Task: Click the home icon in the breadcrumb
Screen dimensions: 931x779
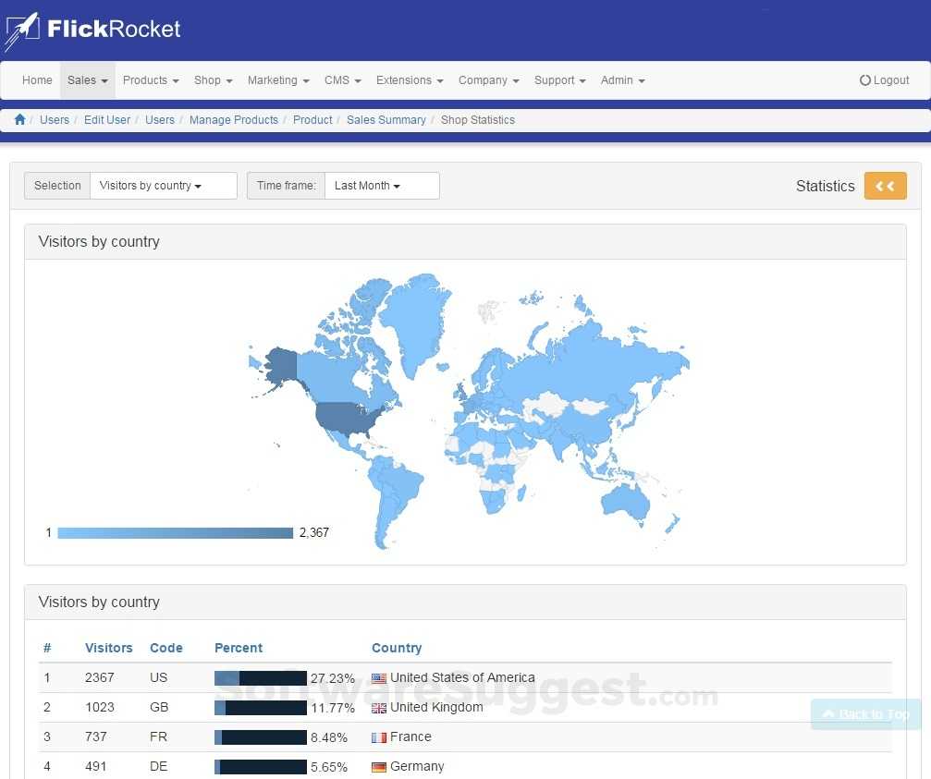Action: 19,119
